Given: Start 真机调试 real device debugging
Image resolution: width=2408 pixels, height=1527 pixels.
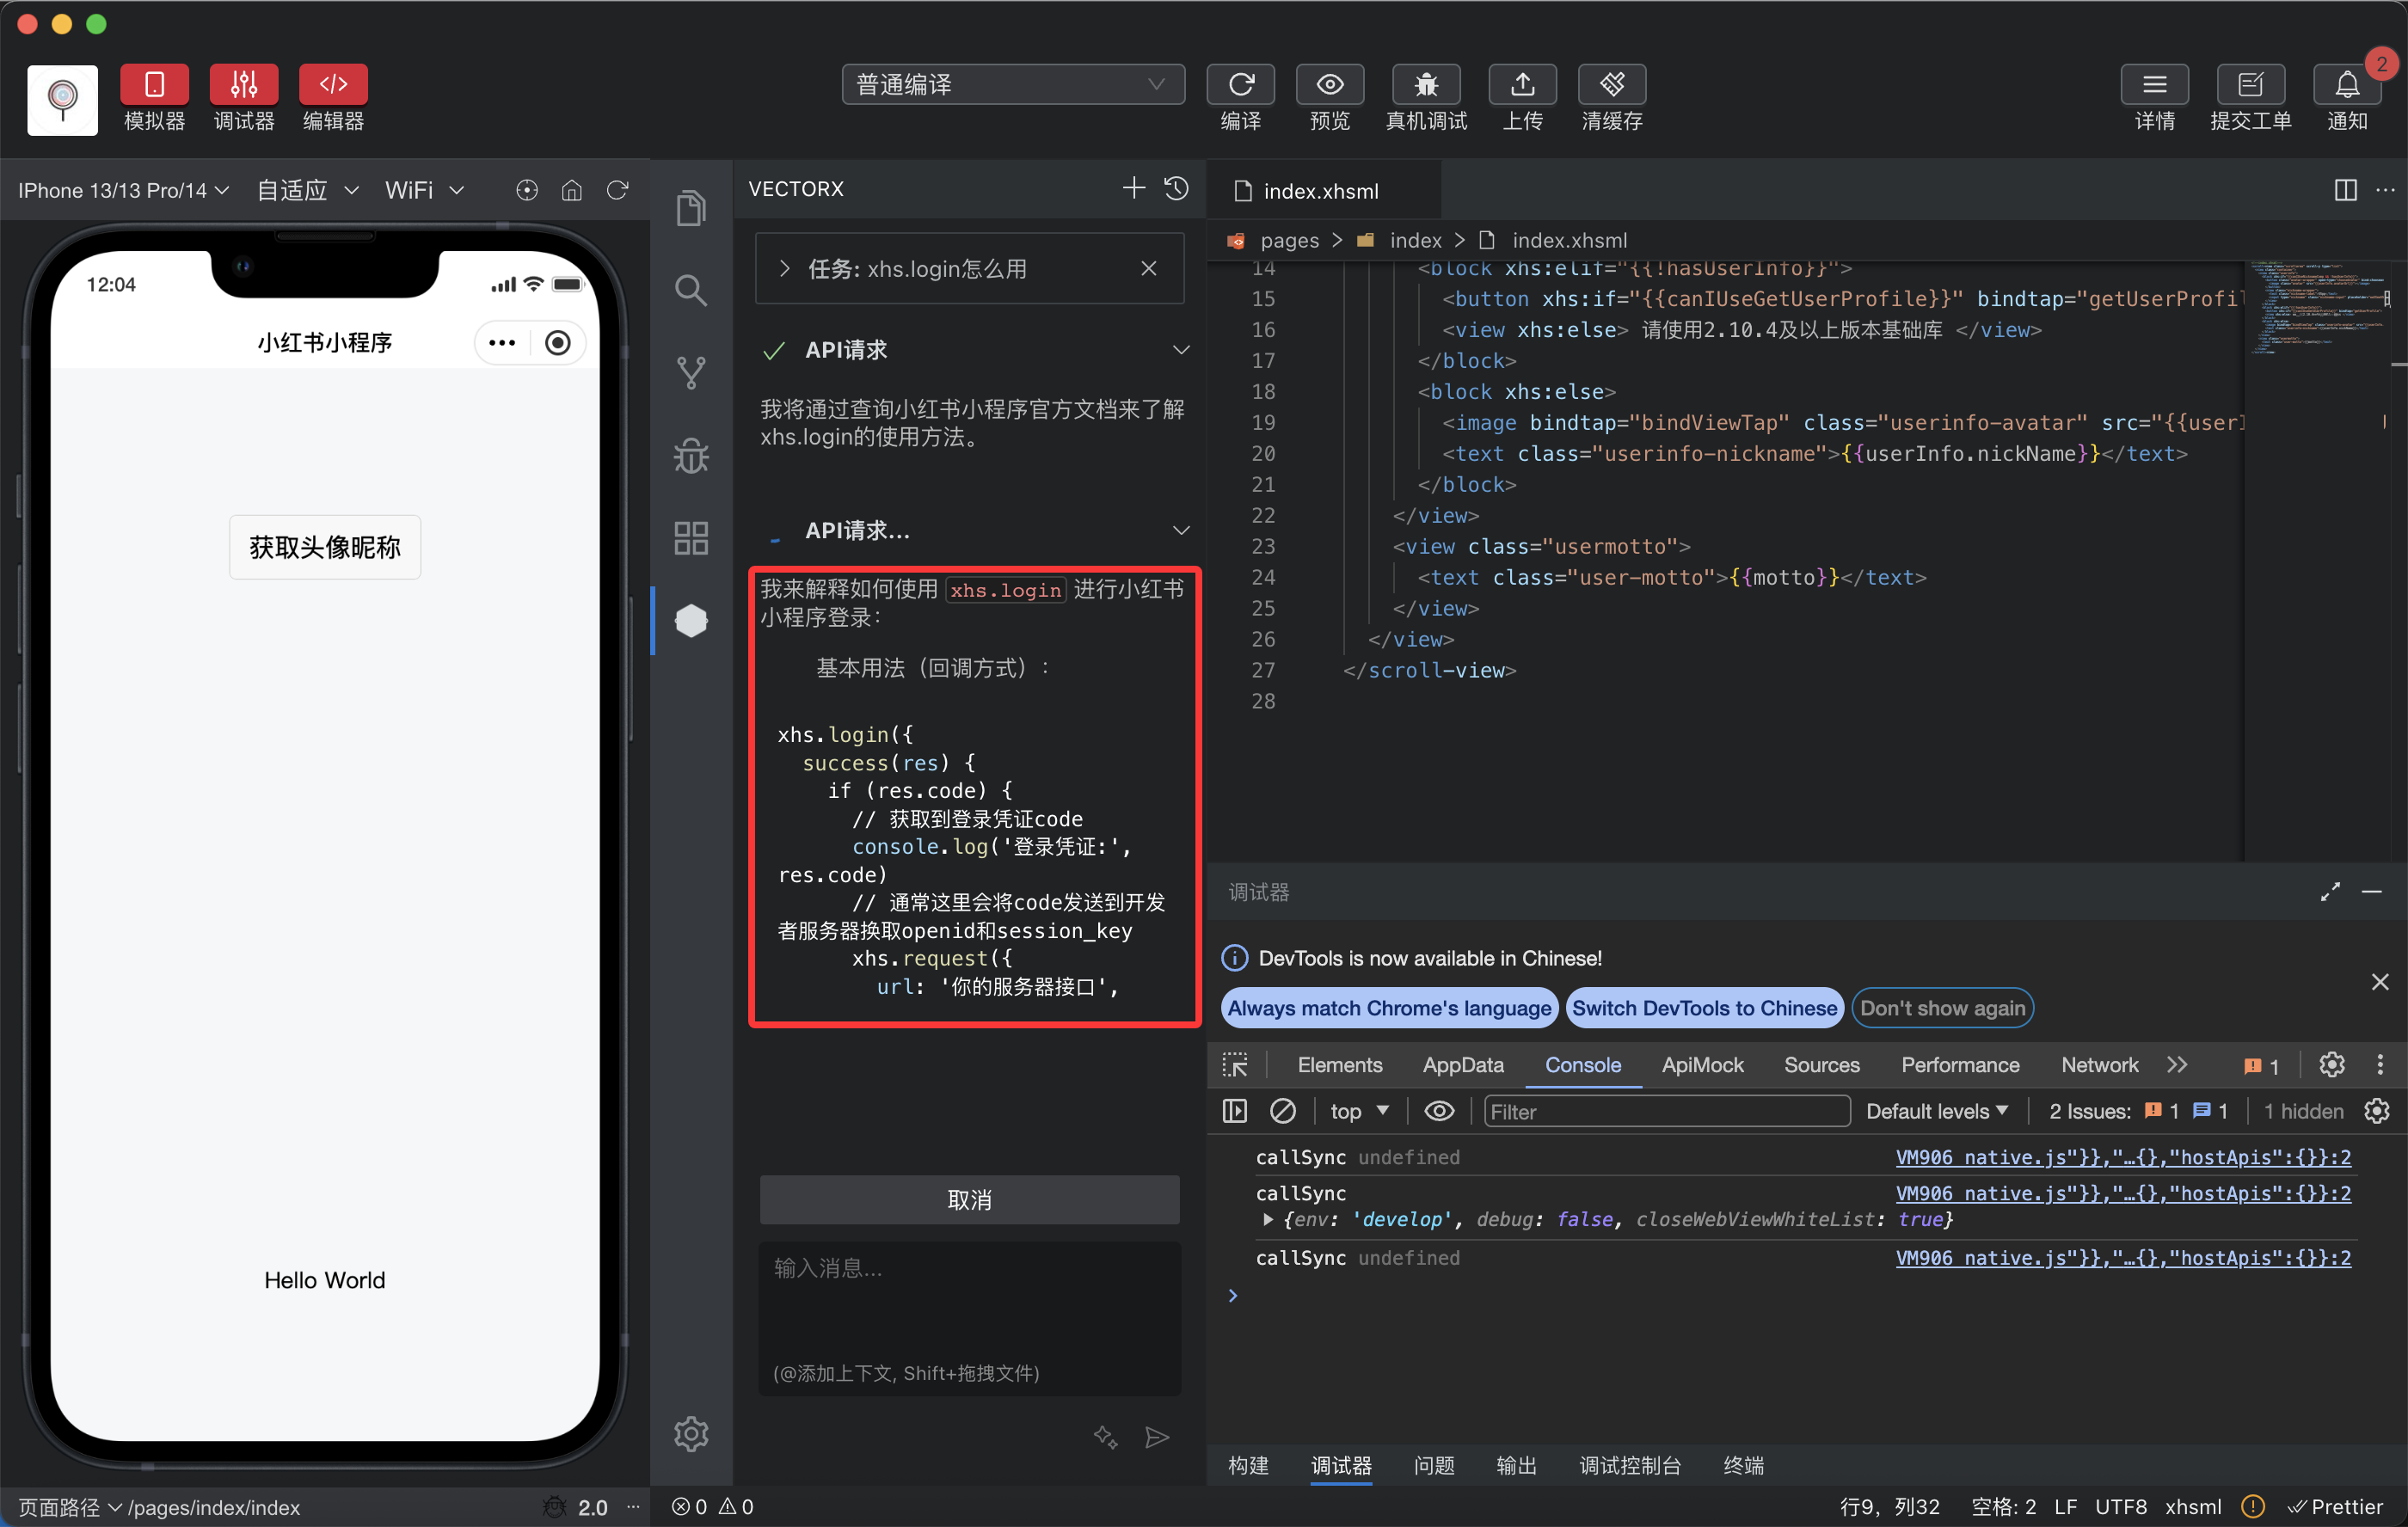Looking at the screenshot, I should 1426,85.
